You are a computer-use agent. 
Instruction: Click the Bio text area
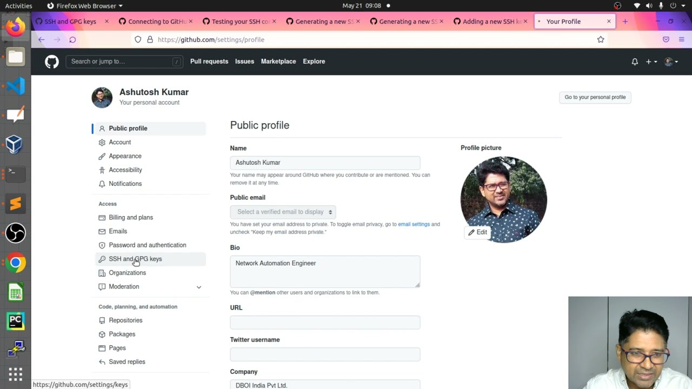[325, 272]
